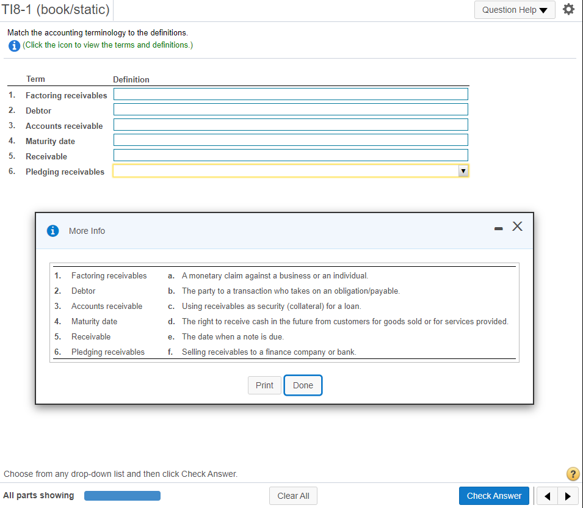The width and height of the screenshot is (583, 508).
Task: Open definition dropdown for Maturity date
Action: (x=291, y=140)
